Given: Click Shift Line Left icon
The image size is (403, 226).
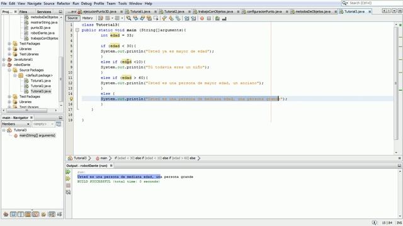Looking at the screenshot, I should pos(187,18).
